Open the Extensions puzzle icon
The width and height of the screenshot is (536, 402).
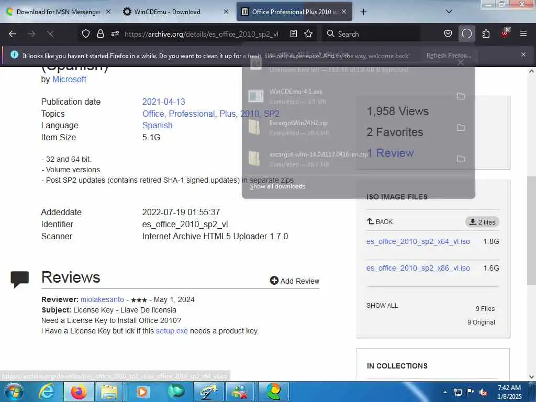tap(486, 34)
